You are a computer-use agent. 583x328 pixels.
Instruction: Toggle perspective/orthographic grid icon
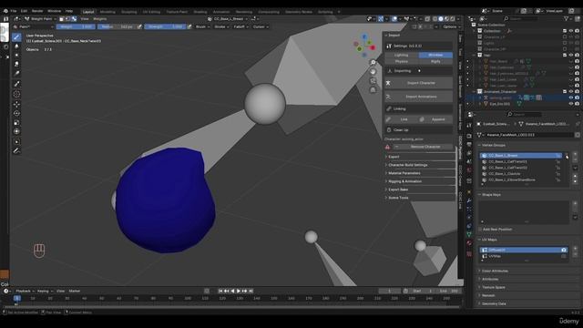[x=373, y=89]
